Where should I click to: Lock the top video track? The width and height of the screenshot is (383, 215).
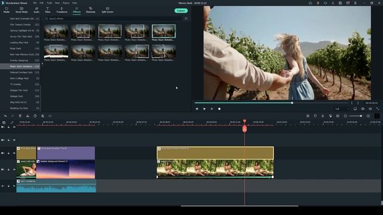pos(8,127)
